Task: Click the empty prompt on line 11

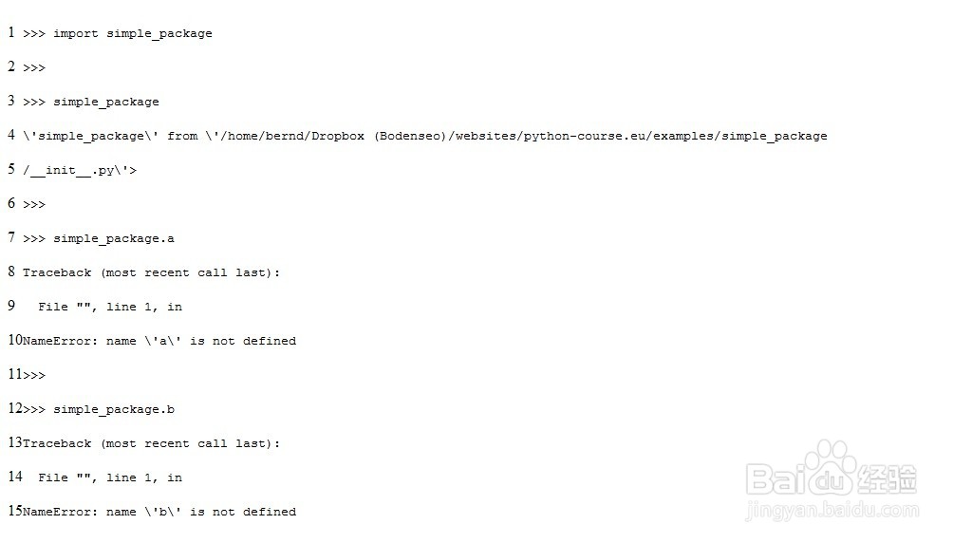Action: (34, 375)
